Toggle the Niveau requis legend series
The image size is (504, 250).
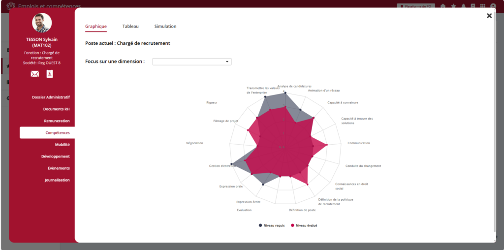[272, 225]
